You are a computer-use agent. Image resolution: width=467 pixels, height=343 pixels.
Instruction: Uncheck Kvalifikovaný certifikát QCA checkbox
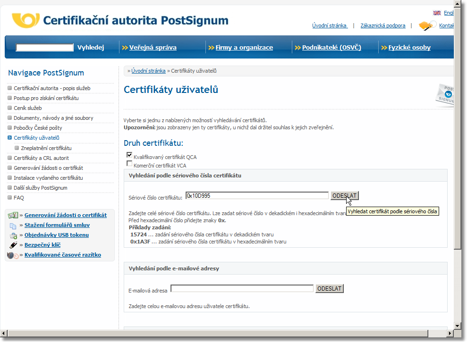129,155
